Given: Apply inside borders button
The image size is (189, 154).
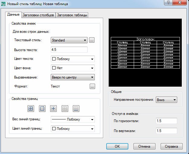Looking at the screenshot, I should [x=53, y=109].
